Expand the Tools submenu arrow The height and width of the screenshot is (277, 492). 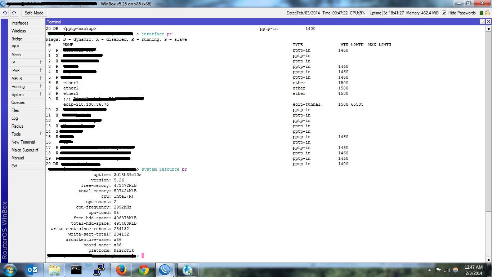pyautogui.click(x=41, y=134)
